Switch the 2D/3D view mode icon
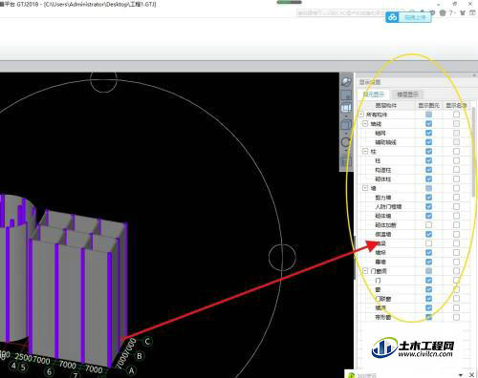The height and width of the screenshot is (378, 478). pyautogui.click(x=346, y=94)
